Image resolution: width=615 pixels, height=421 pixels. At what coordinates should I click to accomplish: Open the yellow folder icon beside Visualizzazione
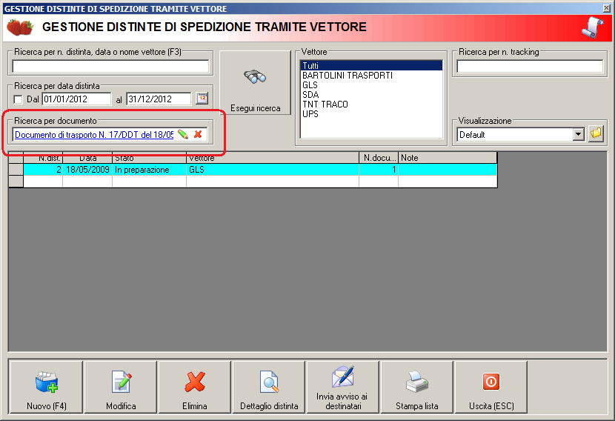596,134
